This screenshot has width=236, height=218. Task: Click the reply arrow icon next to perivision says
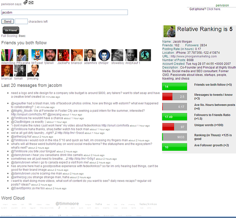(25, 3)
